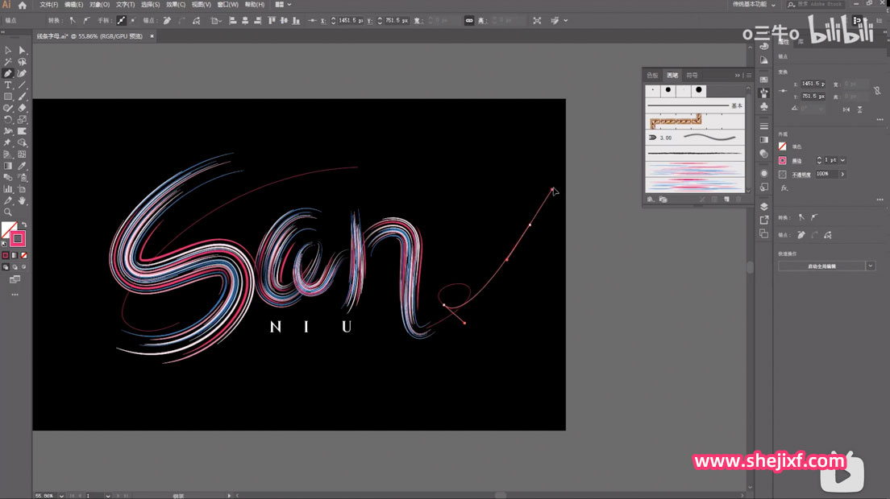Viewport: 890px width, 499px height.
Task: Open the 效果(C) menu
Action: (176, 5)
